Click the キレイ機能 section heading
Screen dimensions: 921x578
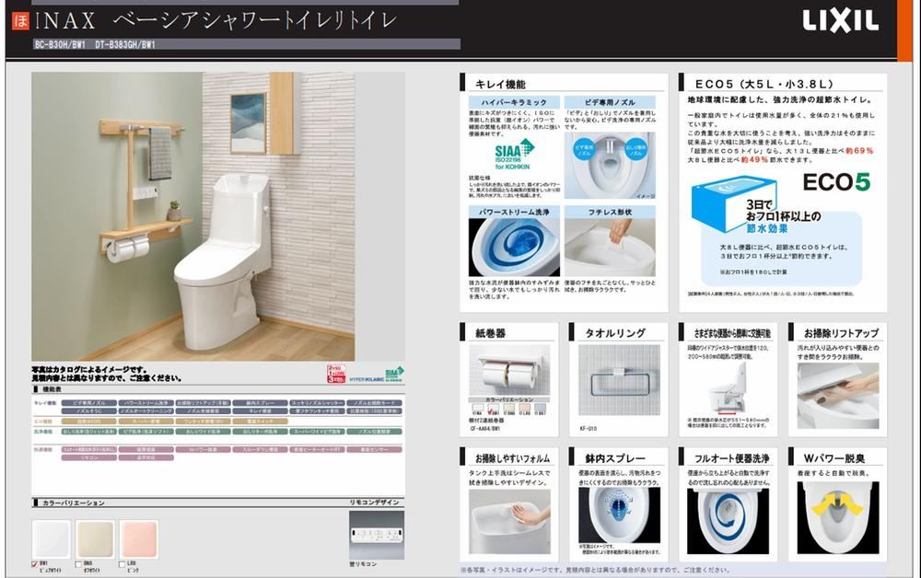tap(500, 85)
